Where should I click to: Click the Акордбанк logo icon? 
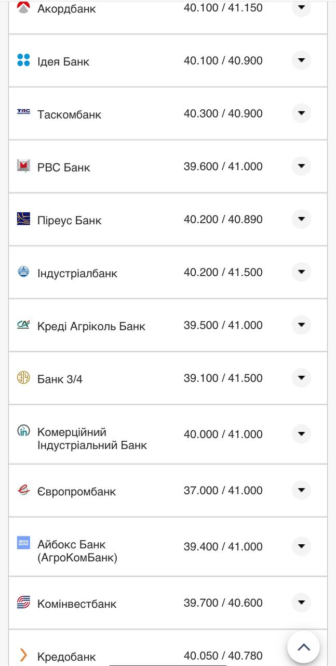tap(23, 8)
